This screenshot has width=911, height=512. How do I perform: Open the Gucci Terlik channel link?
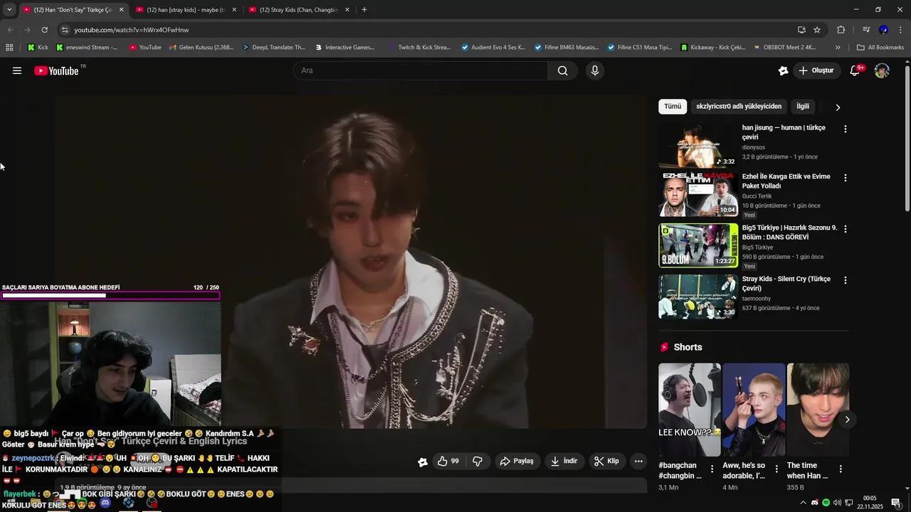pyautogui.click(x=757, y=196)
